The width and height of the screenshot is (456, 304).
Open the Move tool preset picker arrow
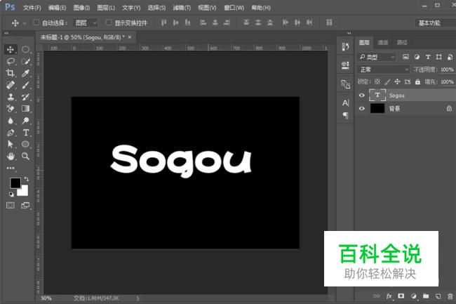[x=25, y=23]
